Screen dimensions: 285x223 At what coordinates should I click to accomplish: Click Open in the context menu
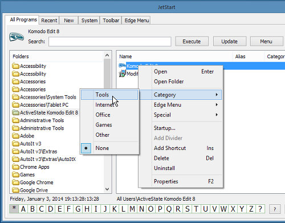tap(181, 71)
